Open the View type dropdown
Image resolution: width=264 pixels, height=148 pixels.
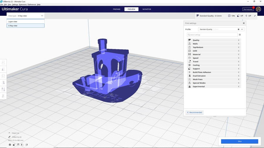point(26,16)
